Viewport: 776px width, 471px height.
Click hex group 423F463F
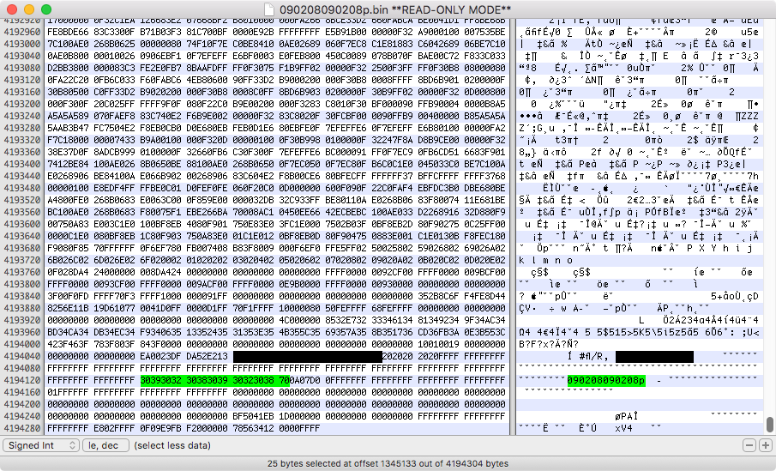coord(68,344)
